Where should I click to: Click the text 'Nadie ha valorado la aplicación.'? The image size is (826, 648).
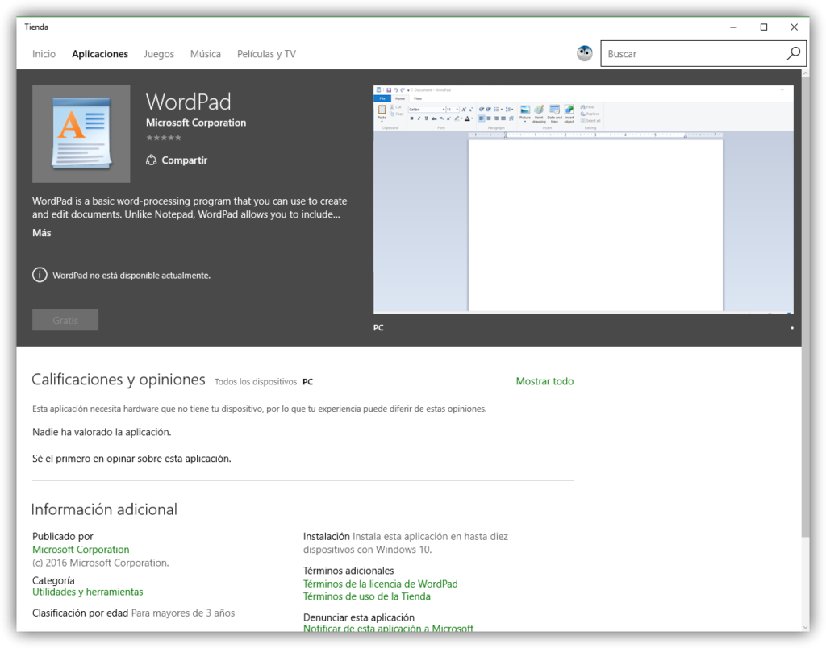[x=102, y=432]
